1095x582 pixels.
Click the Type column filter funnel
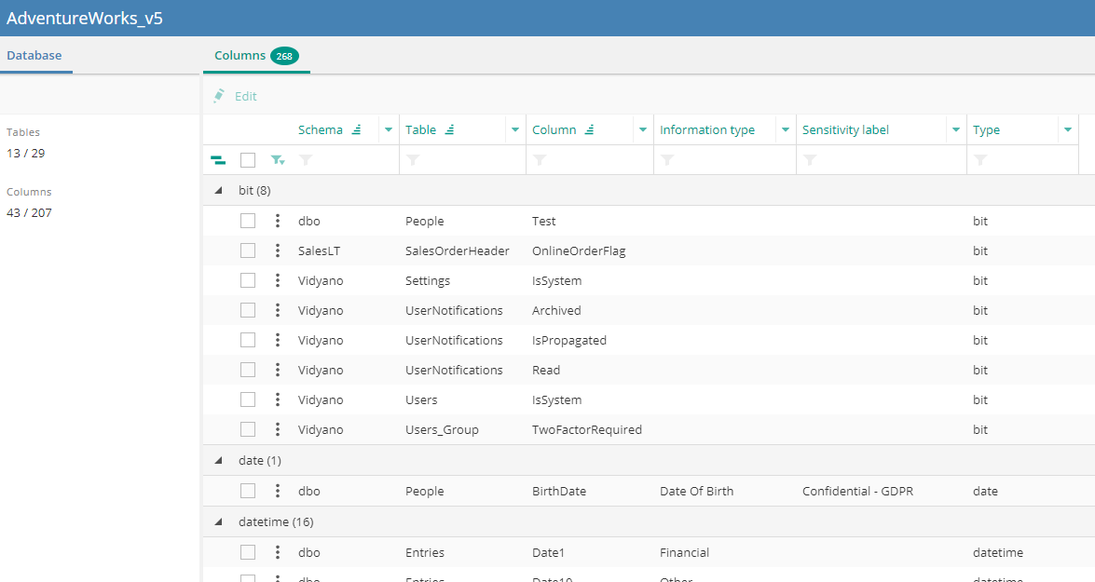pyautogui.click(x=980, y=160)
